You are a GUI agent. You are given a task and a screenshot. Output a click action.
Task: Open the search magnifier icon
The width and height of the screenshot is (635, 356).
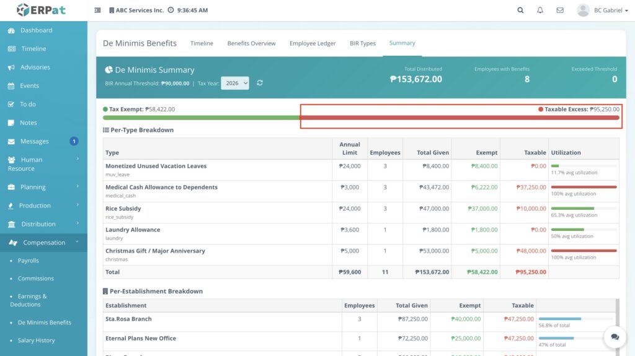[520, 11]
